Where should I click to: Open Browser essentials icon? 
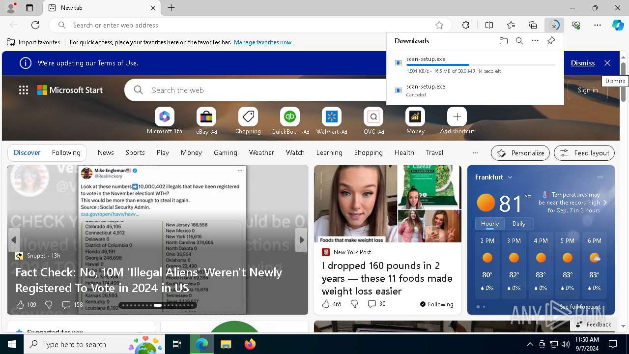(x=576, y=25)
